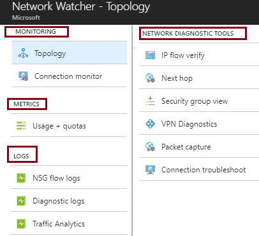Click the Usage + quotas bars icon

pyautogui.click(x=21, y=125)
